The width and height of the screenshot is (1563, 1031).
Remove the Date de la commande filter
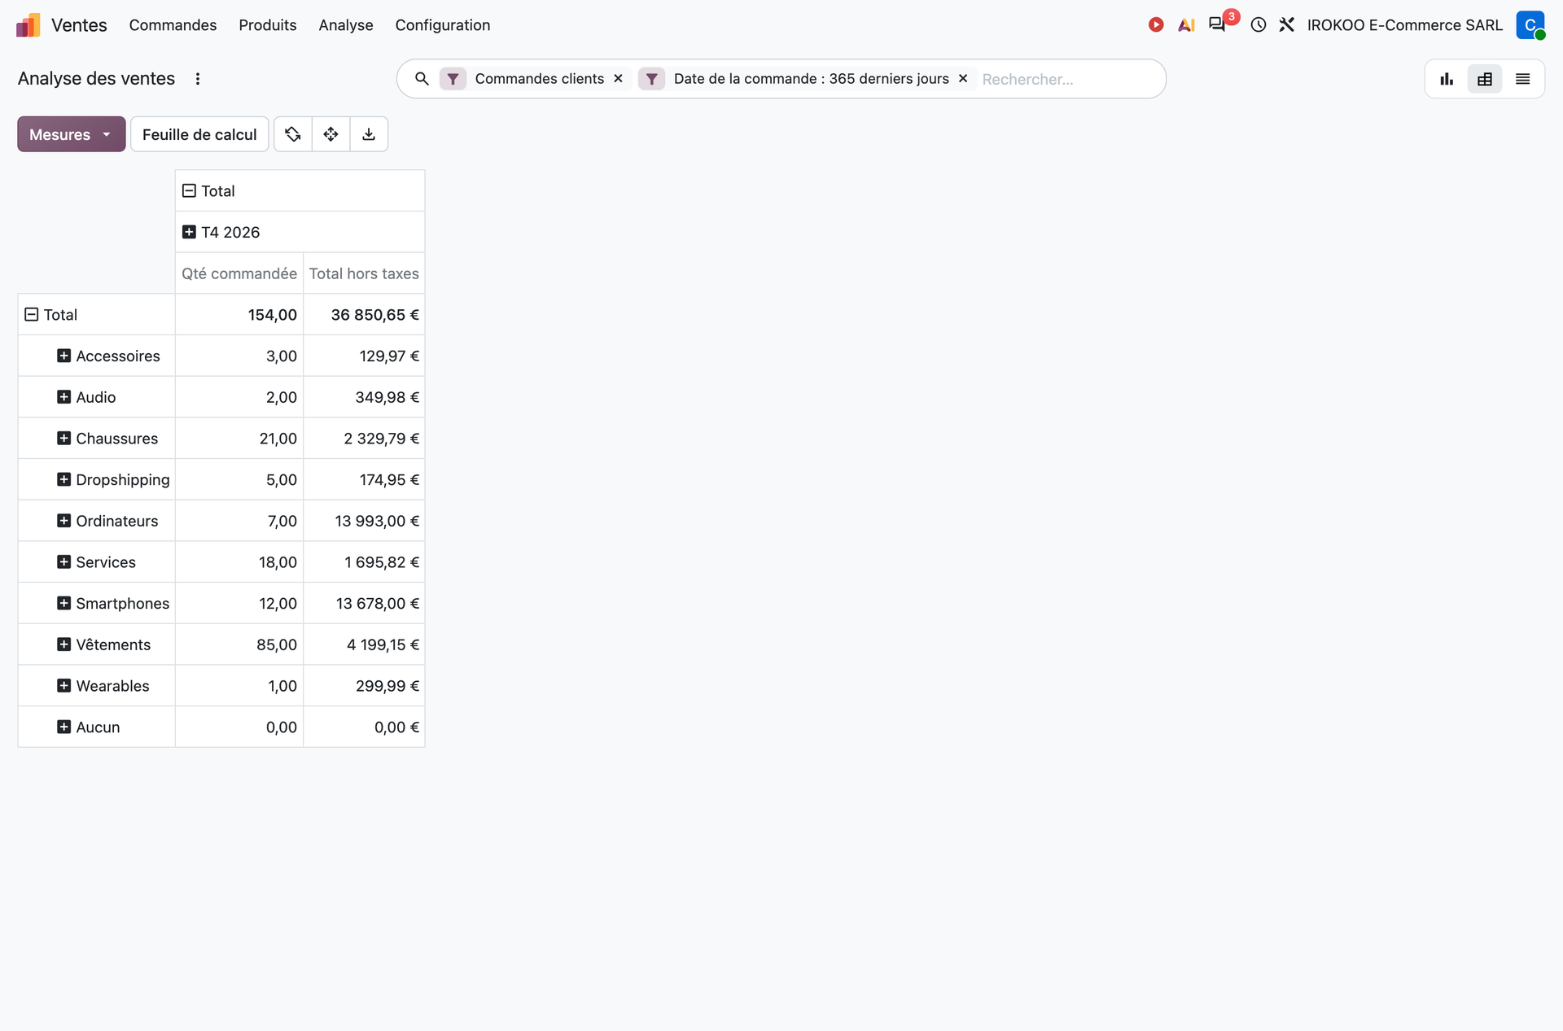point(963,79)
